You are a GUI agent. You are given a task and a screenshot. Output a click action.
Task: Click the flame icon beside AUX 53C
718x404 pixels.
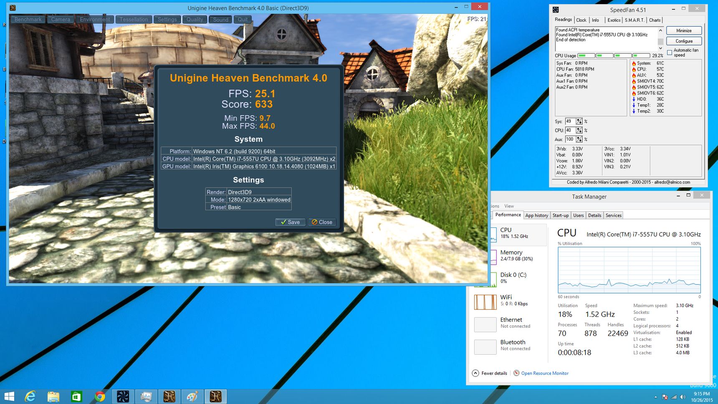click(x=634, y=75)
